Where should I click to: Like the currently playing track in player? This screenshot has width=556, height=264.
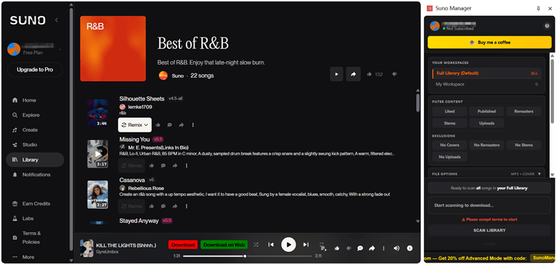(x=337, y=249)
